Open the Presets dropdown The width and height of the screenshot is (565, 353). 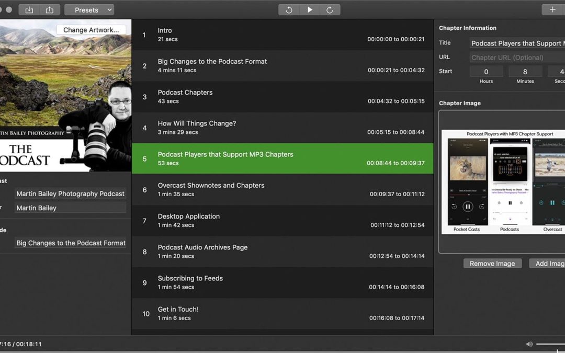pos(89,10)
